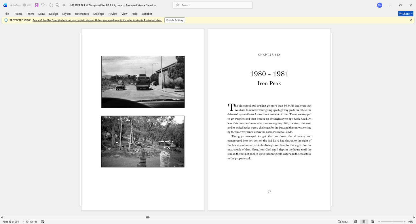Switch to Print Layout view
Viewport: 416px width, 224px height.
coord(364,222)
